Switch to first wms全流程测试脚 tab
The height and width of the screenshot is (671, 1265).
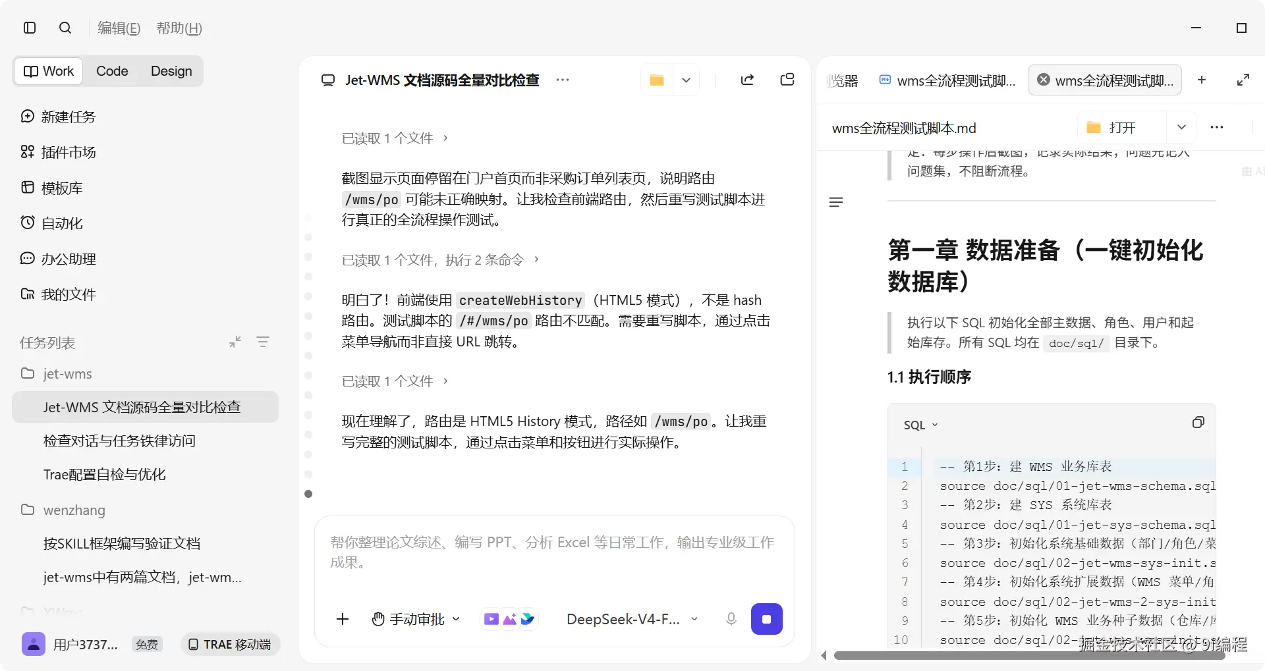948,80
